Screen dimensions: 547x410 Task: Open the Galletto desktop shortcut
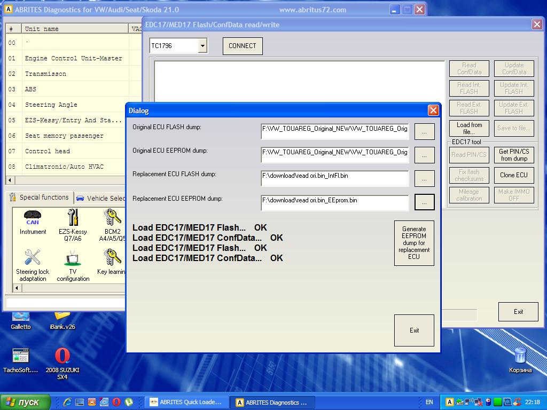coord(21,318)
